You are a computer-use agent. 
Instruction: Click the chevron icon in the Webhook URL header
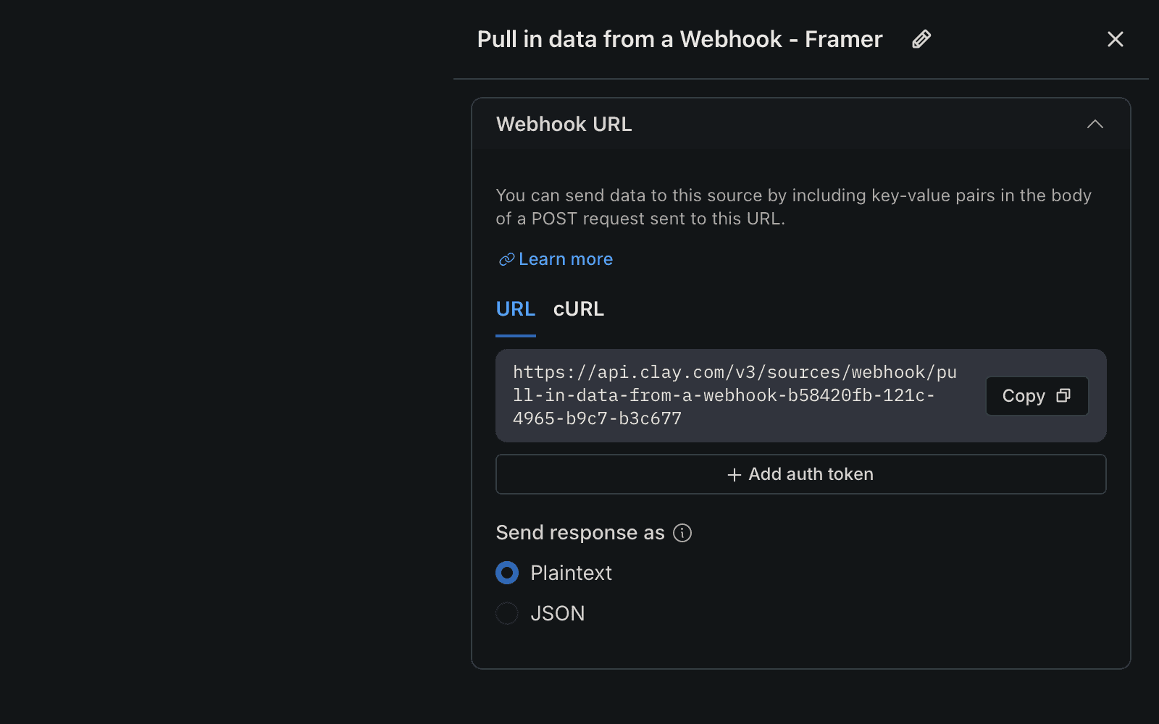pos(1096,124)
